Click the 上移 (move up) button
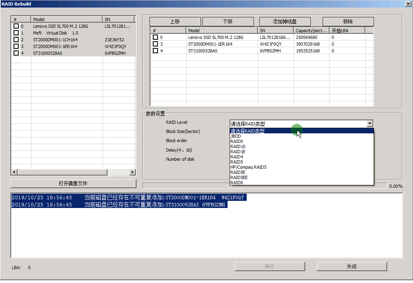Screen dimensions: 413x283 click(175, 21)
